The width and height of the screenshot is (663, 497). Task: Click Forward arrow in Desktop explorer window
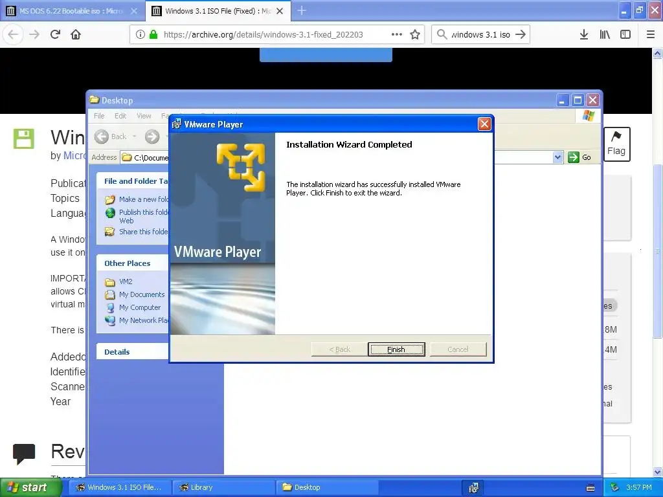pos(152,137)
